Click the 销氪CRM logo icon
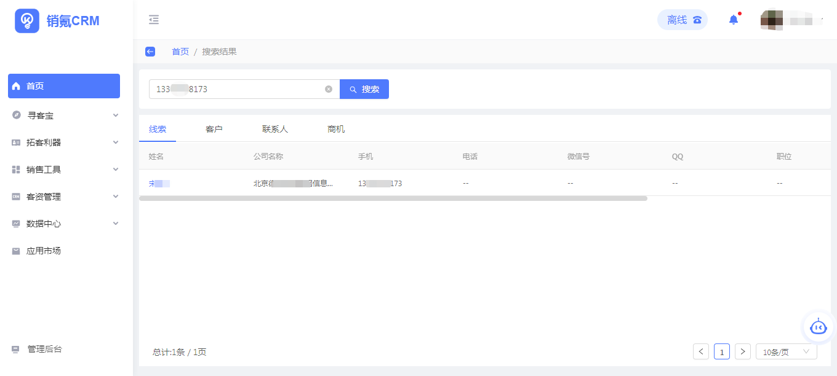 coord(27,21)
